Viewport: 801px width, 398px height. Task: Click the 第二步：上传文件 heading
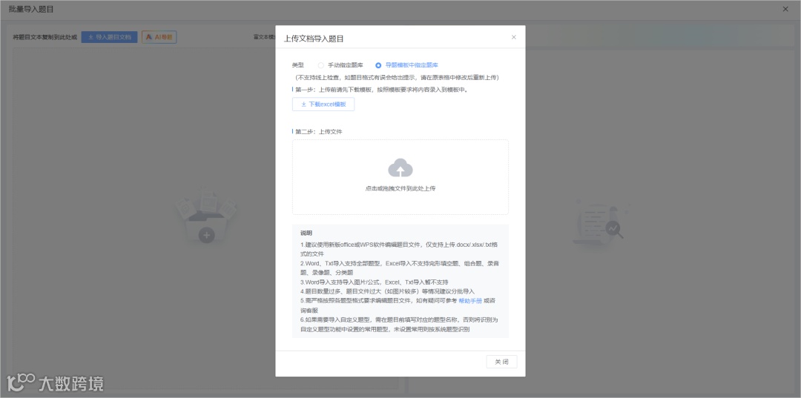click(x=319, y=132)
